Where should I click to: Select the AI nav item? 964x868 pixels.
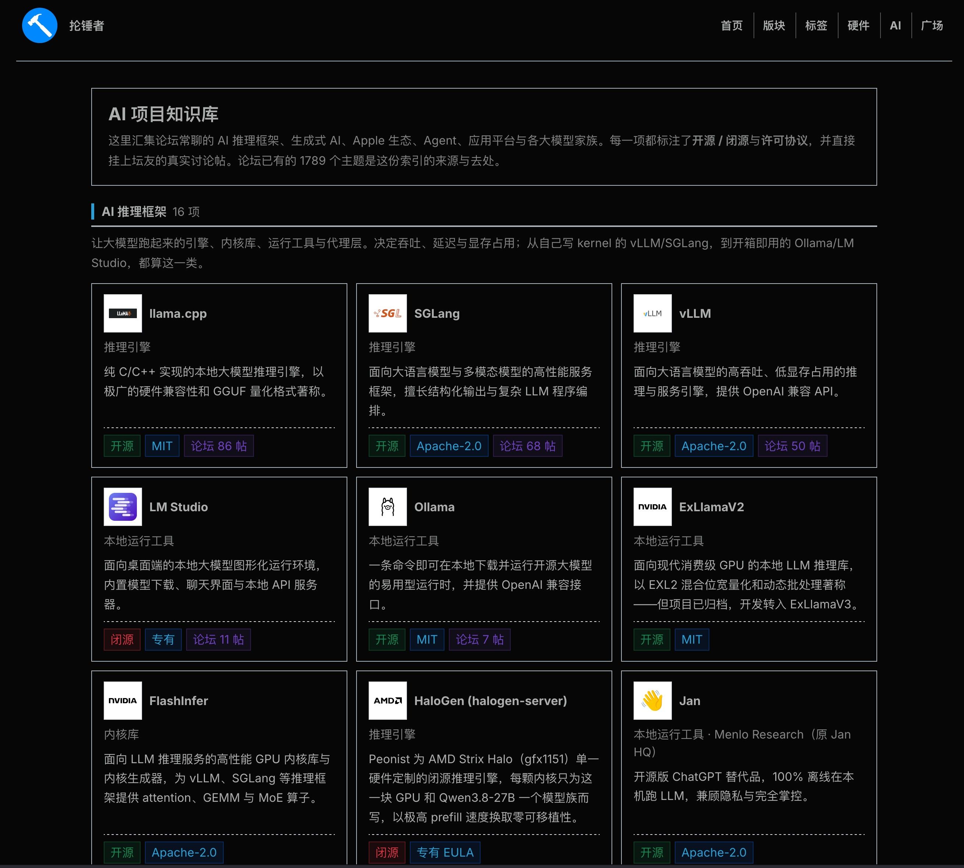pyautogui.click(x=895, y=26)
